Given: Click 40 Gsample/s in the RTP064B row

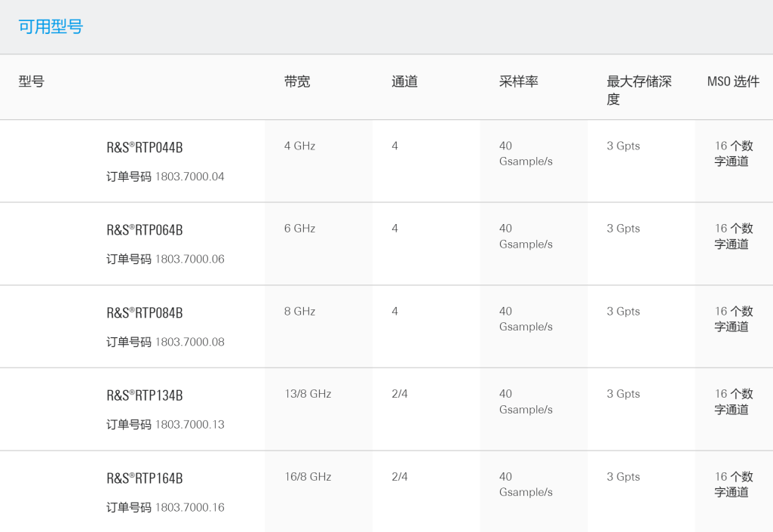Looking at the screenshot, I should (x=526, y=236).
